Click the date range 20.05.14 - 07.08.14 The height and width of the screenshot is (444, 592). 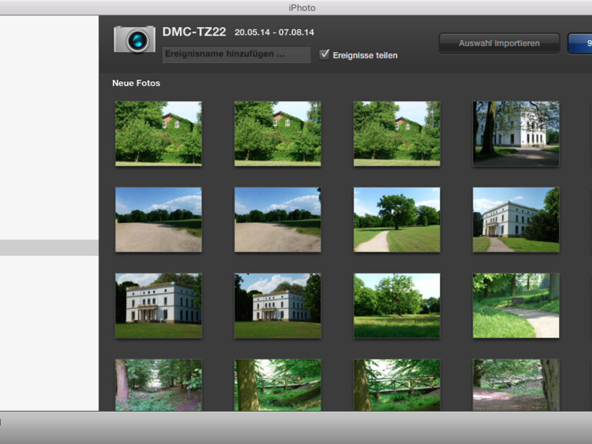(274, 32)
